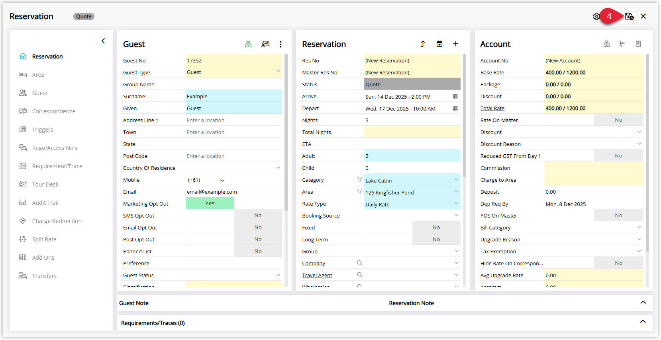This screenshot has height=340, width=661.
Task: Add new reservation with plus icon
Action: (456, 44)
